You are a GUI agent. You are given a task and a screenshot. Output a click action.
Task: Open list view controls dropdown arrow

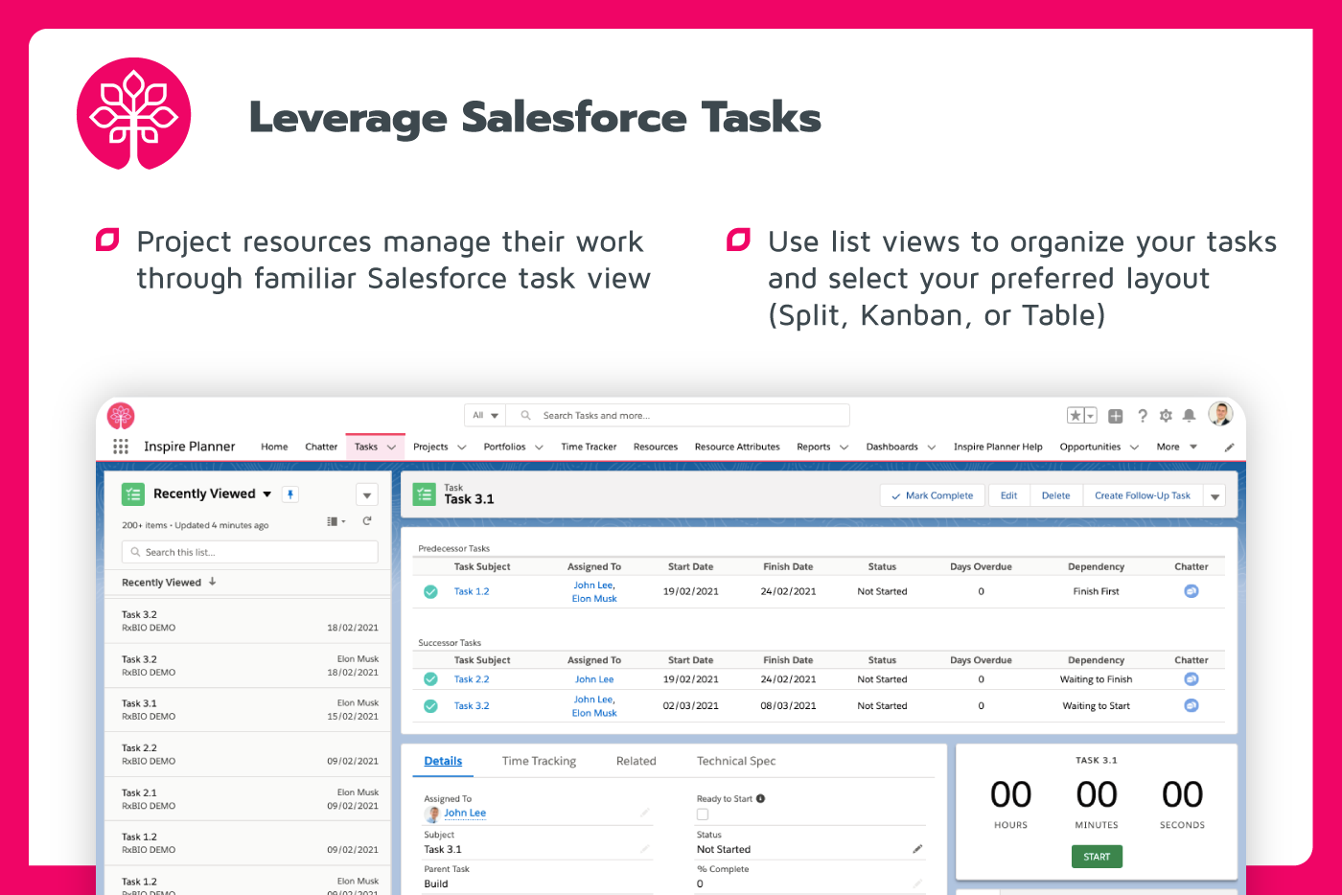tap(367, 495)
